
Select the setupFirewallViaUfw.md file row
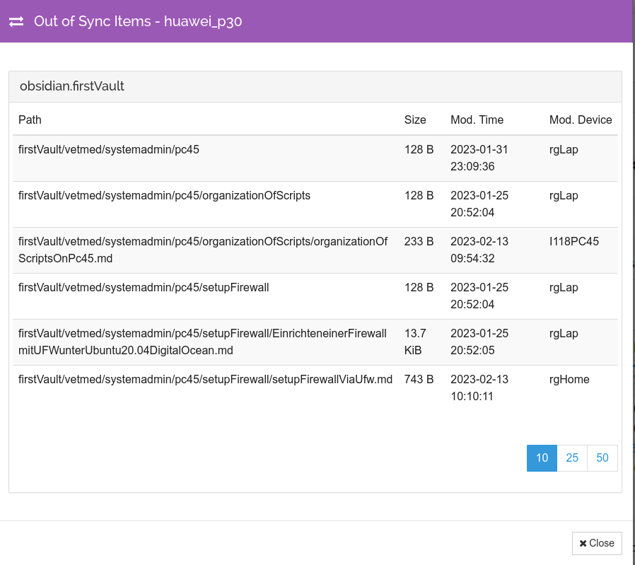315,388
